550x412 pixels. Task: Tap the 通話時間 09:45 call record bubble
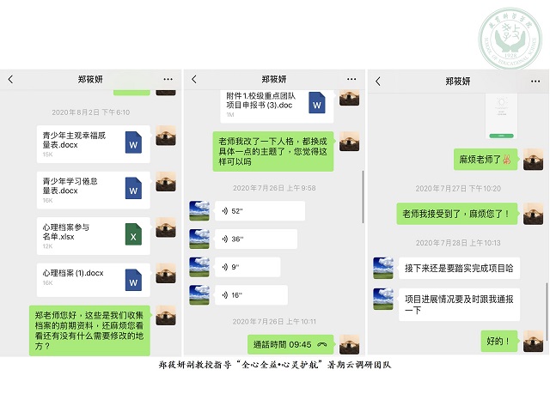(x=290, y=344)
